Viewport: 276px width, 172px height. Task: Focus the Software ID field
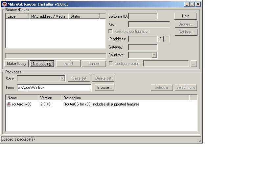coord(143,16)
